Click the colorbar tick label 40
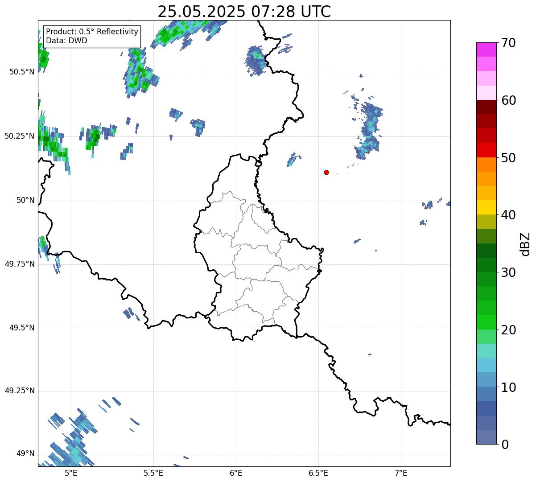Viewport: 536px width, 482px height. point(509,215)
